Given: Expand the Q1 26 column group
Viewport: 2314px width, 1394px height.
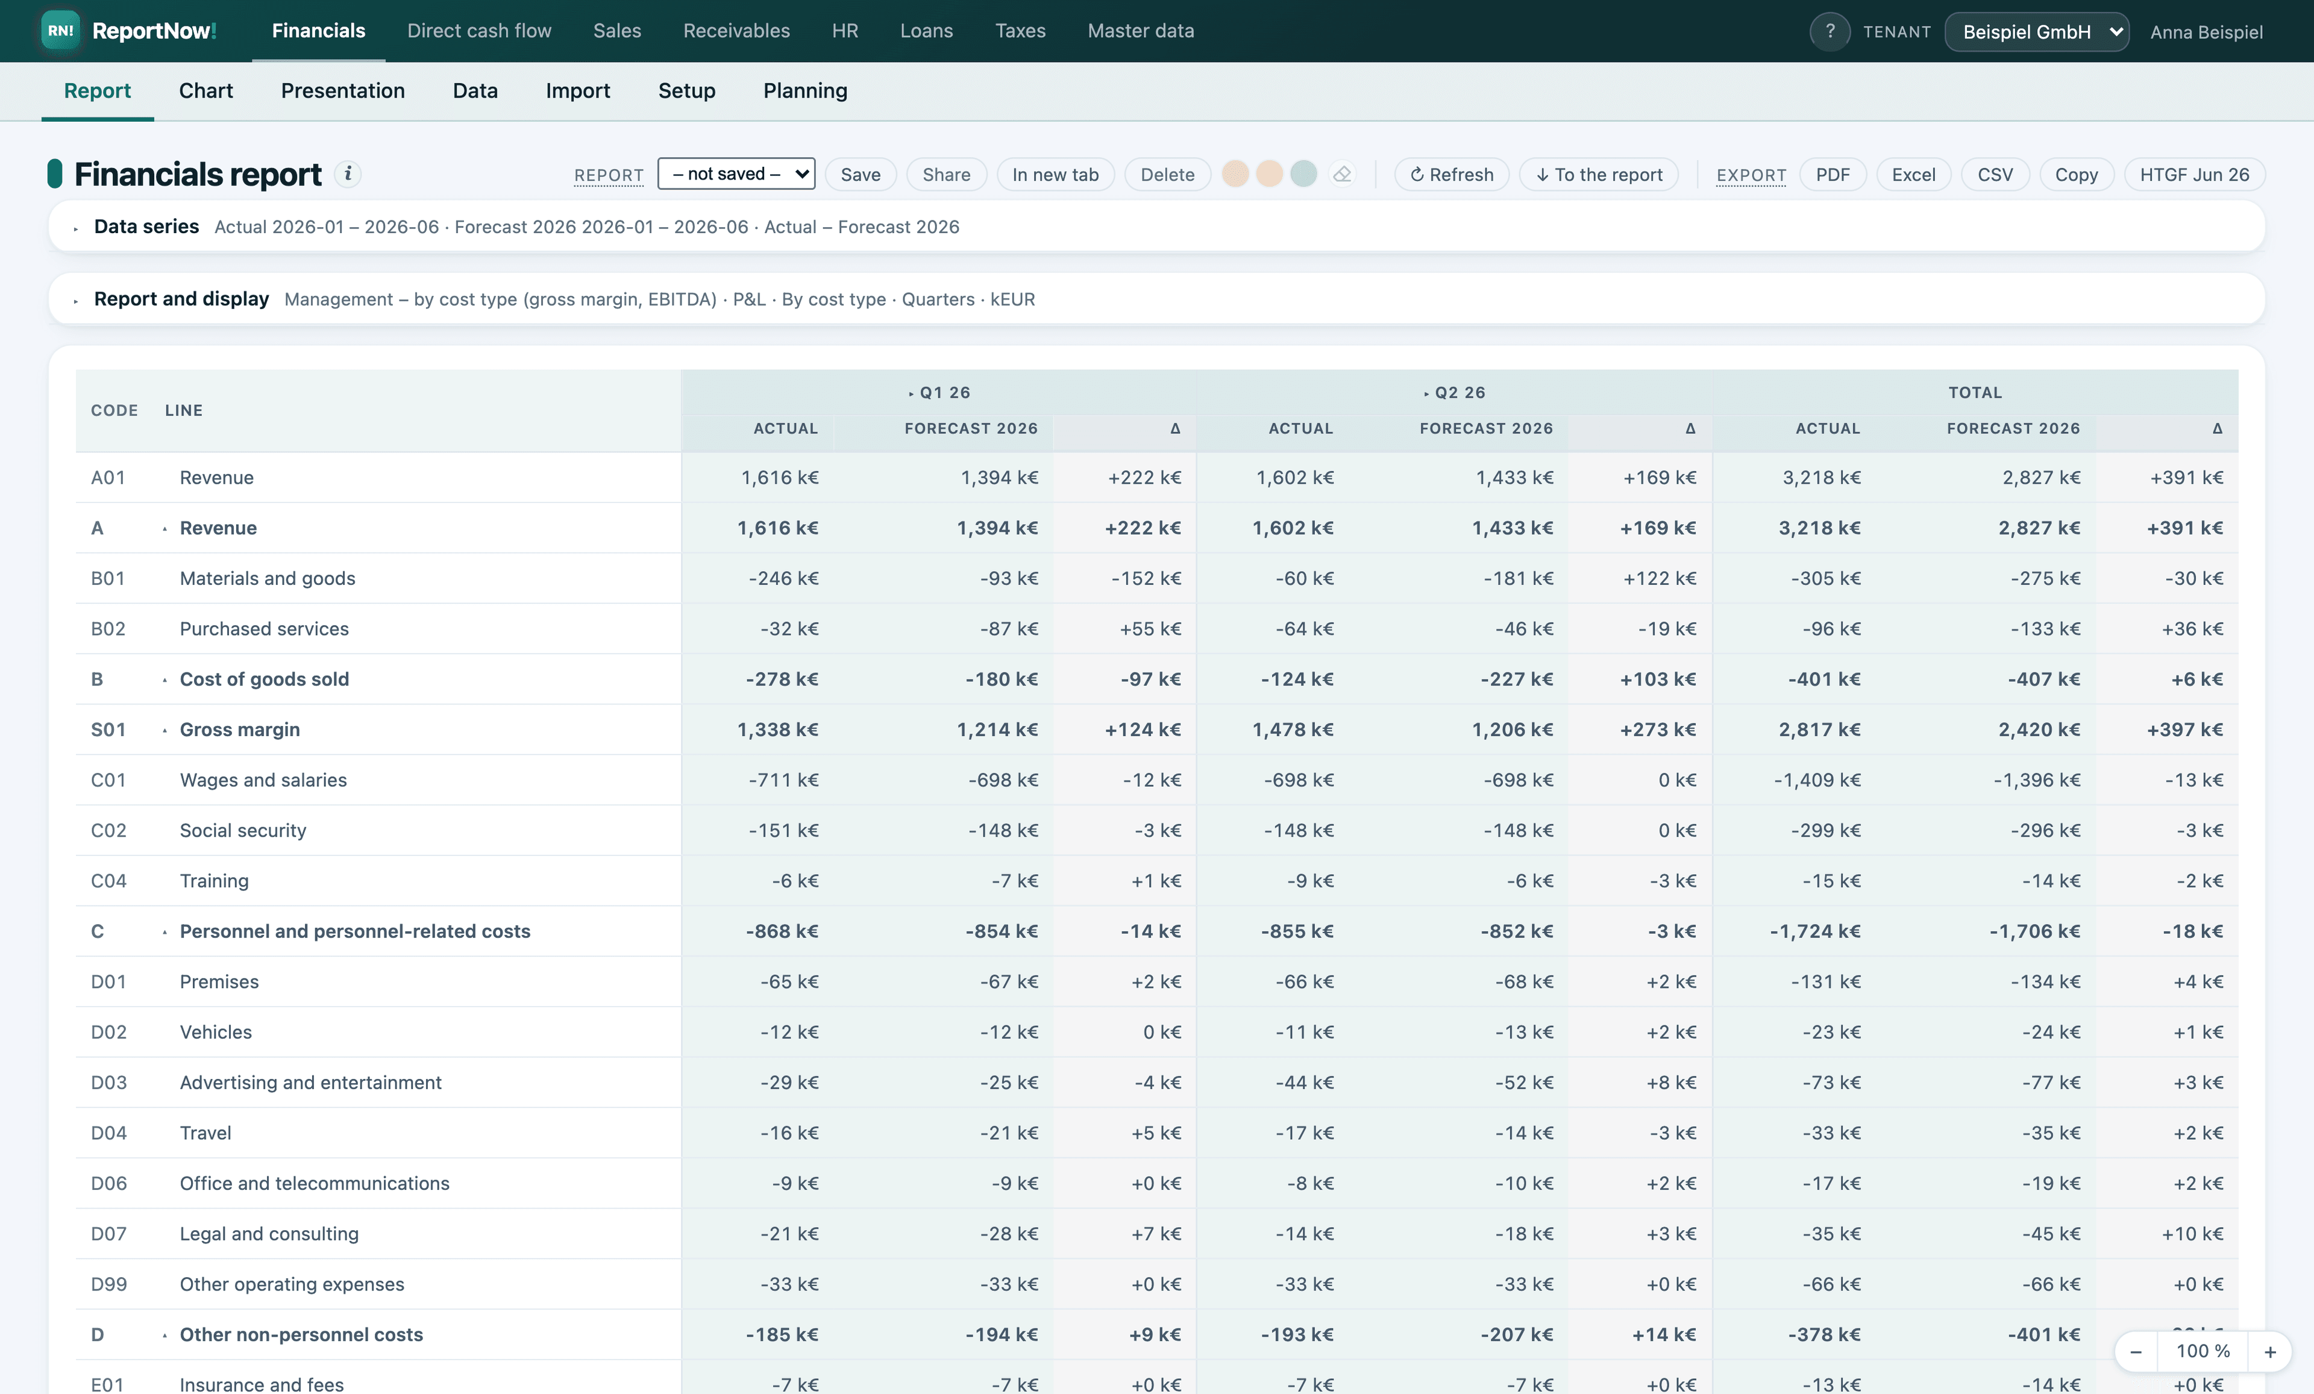Looking at the screenshot, I should (x=911, y=393).
